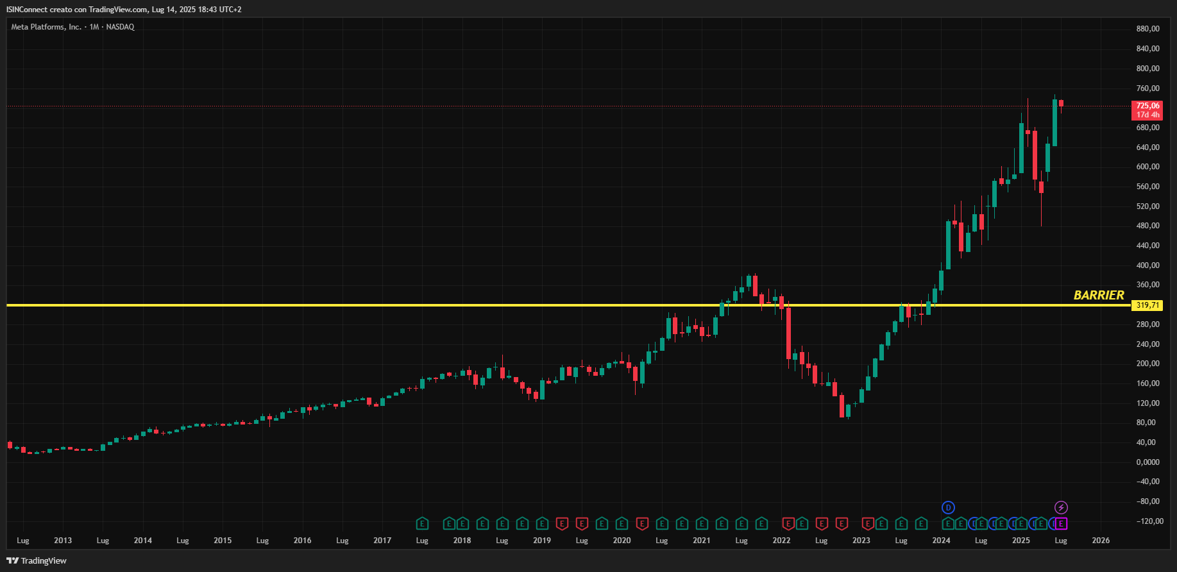Screen dimensions: 1177x572
Task: Click the 0,0000 price axis label
Action: pyautogui.click(x=1147, y=462)
